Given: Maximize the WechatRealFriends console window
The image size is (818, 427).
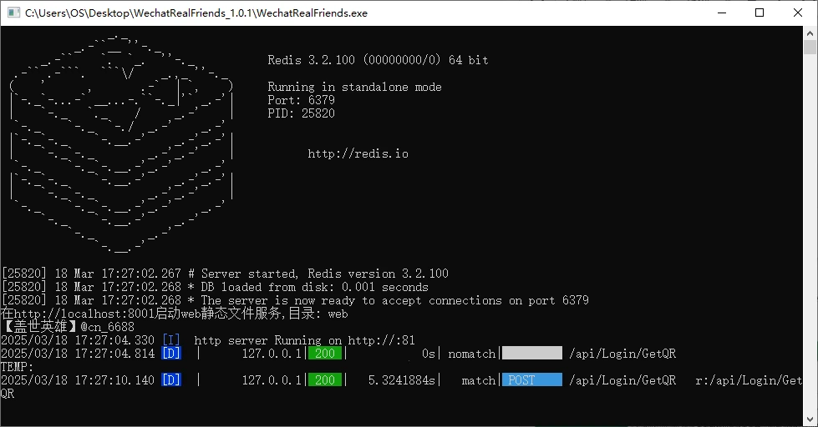Looking at the screenshot, I should tap(760, 13).
